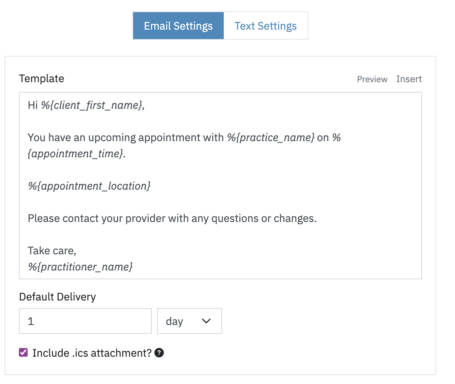
Task: Open help tooltip for .ics attachment
Action: pos(159,353)
